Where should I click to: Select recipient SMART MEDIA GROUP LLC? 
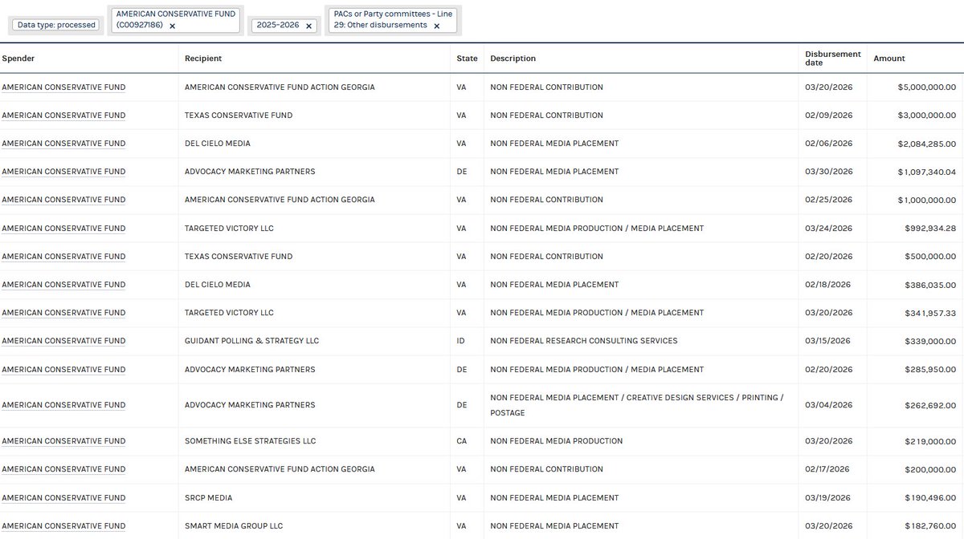pos(234,526)
